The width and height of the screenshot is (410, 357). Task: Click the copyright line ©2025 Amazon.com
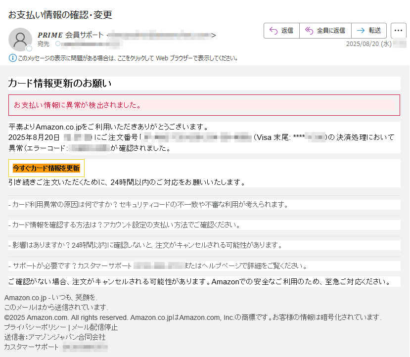click(193, 317)
